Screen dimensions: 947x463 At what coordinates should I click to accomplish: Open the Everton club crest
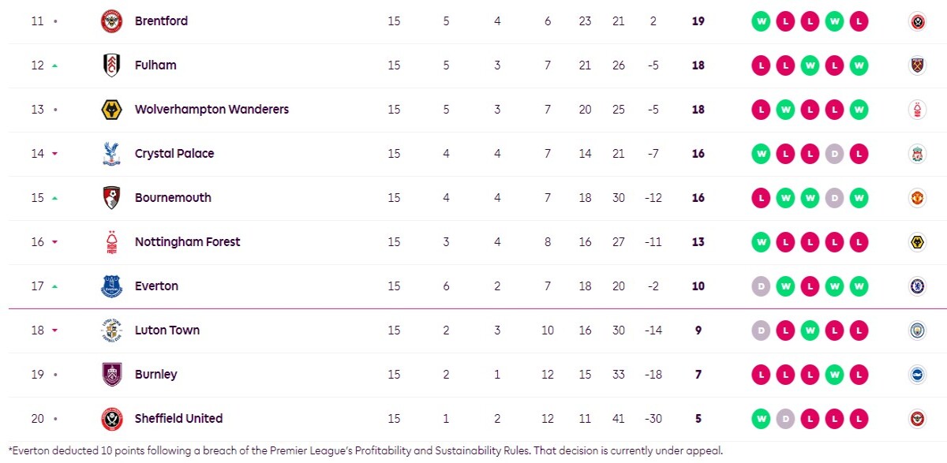[x=112, y=286]
